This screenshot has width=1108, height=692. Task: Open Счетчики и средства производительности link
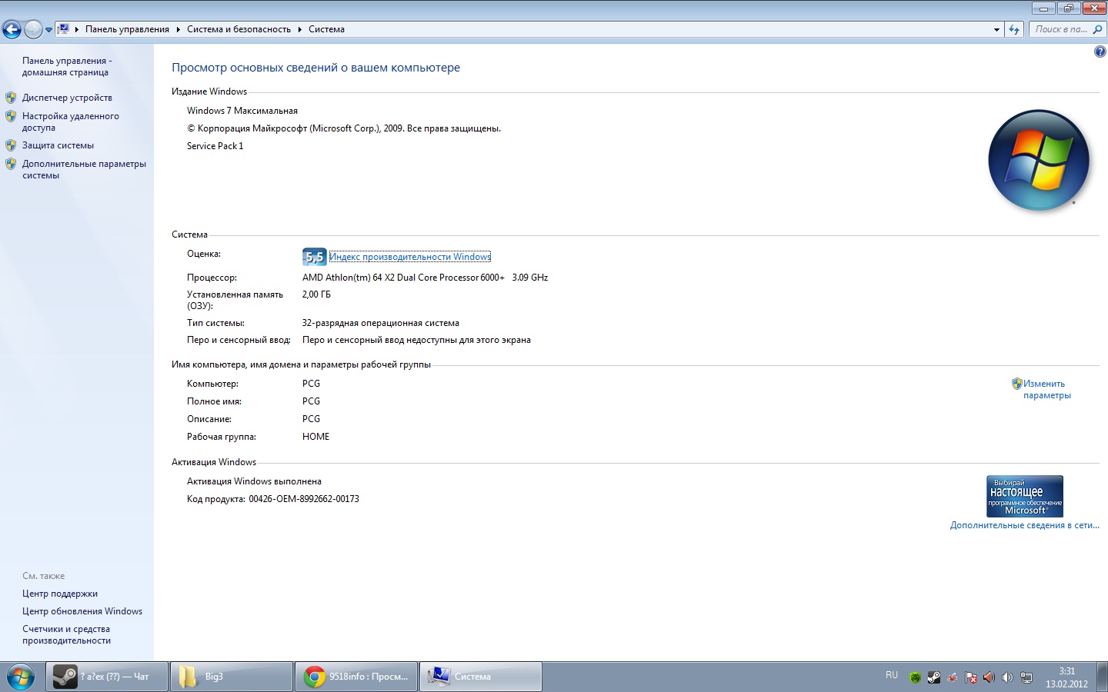[x=66, y=634]
